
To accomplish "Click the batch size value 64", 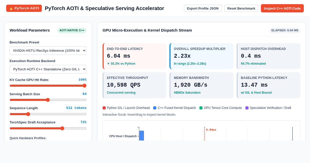I will coord(84,94).
